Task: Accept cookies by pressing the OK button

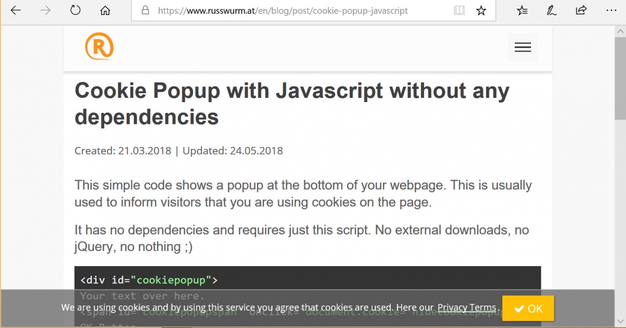Action: click(x=528, y=308)
